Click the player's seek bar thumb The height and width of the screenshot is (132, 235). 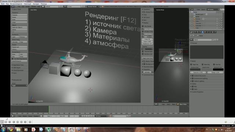(7, 119)
